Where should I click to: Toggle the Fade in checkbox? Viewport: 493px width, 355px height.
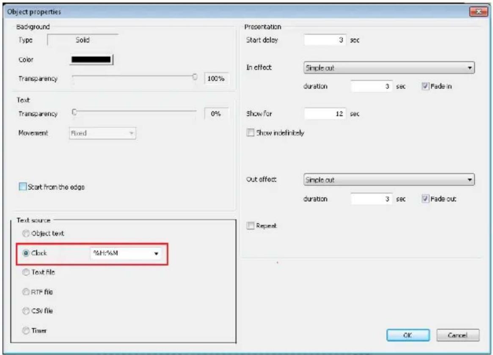425,86
